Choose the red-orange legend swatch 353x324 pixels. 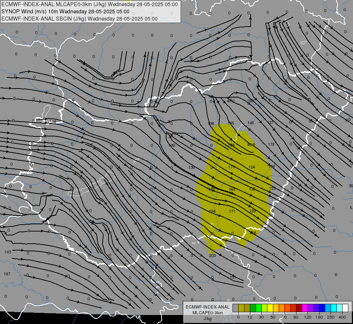288,308
